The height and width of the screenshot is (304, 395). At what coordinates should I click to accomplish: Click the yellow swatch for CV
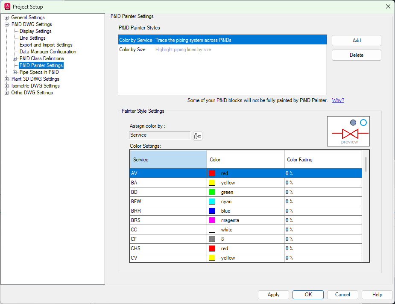pos(212,257)
